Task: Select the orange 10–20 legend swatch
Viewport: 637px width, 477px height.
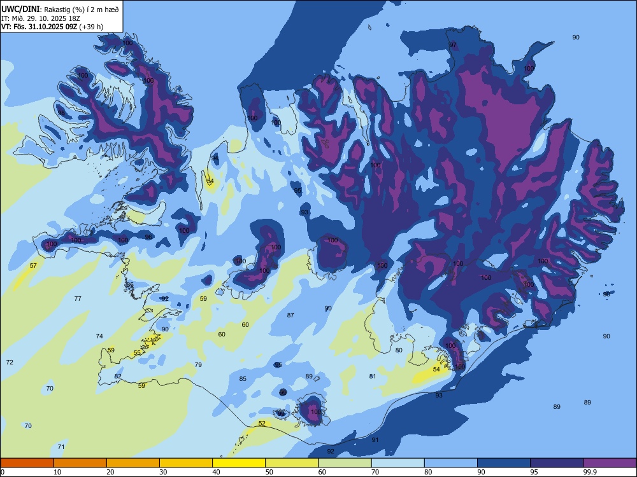Action: (x=80, y=463)
